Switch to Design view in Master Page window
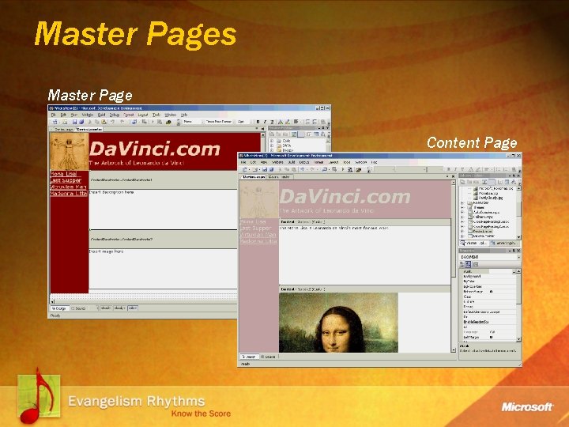Screen dimensions: 569x427 59,308
